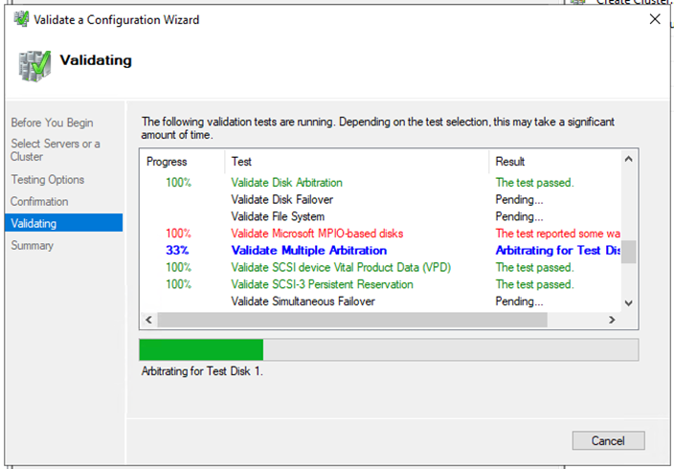This screenshot has width=674, height=469.
Task: Click Create Cluster in the background window
Action: [634, 2]
